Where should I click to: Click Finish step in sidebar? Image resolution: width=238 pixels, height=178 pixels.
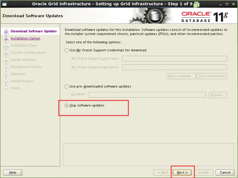click(15, 88)
